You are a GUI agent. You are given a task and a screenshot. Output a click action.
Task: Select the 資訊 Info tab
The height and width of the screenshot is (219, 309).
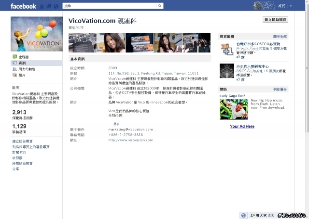(37, 63)
